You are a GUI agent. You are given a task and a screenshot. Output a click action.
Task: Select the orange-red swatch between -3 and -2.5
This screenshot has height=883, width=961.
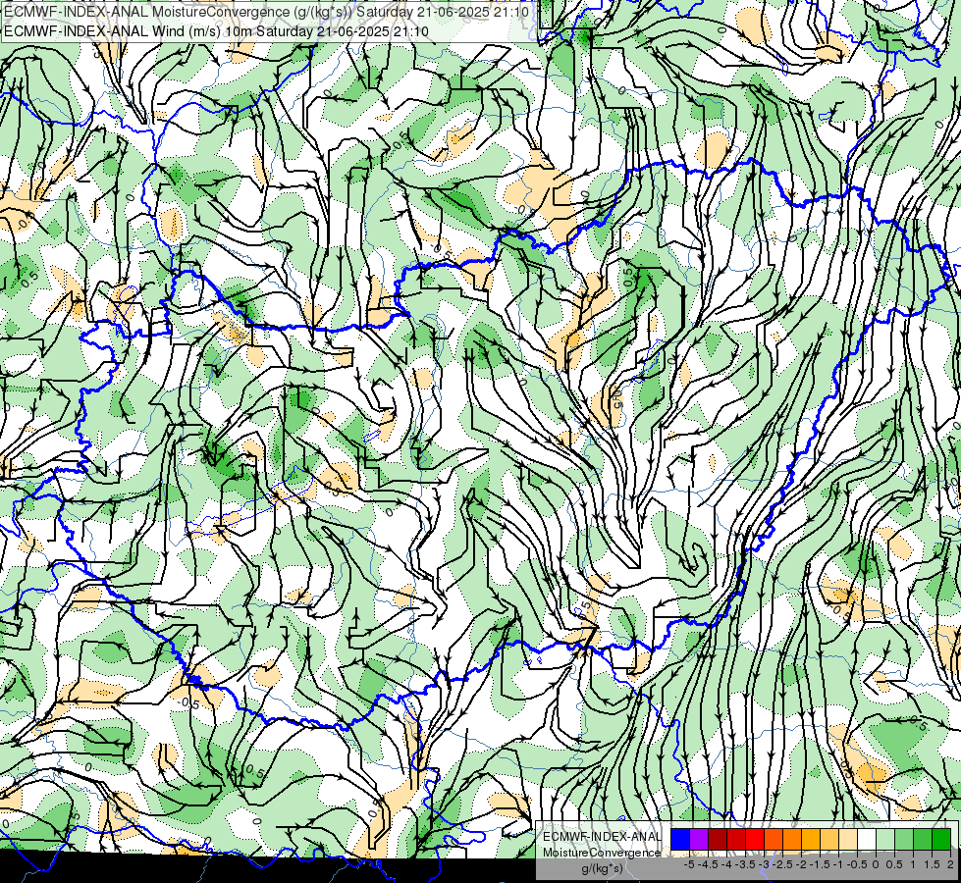pyautogui.click(x=774, y=839)
